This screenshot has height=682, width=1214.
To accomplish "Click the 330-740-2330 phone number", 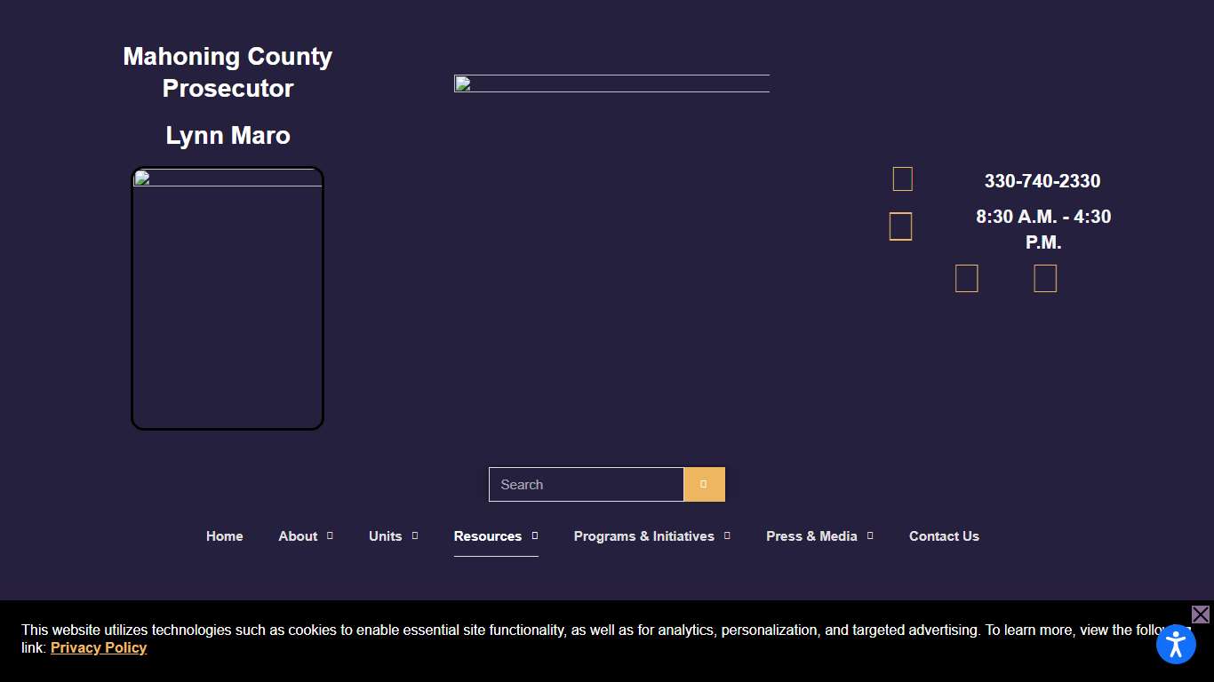I will 1042,181.
